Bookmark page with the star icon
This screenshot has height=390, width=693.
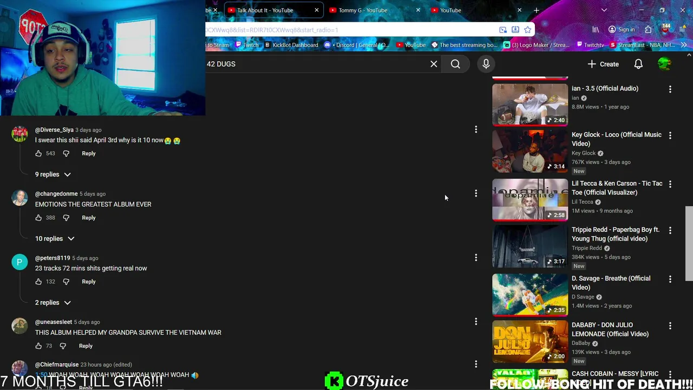click(527, 30)
